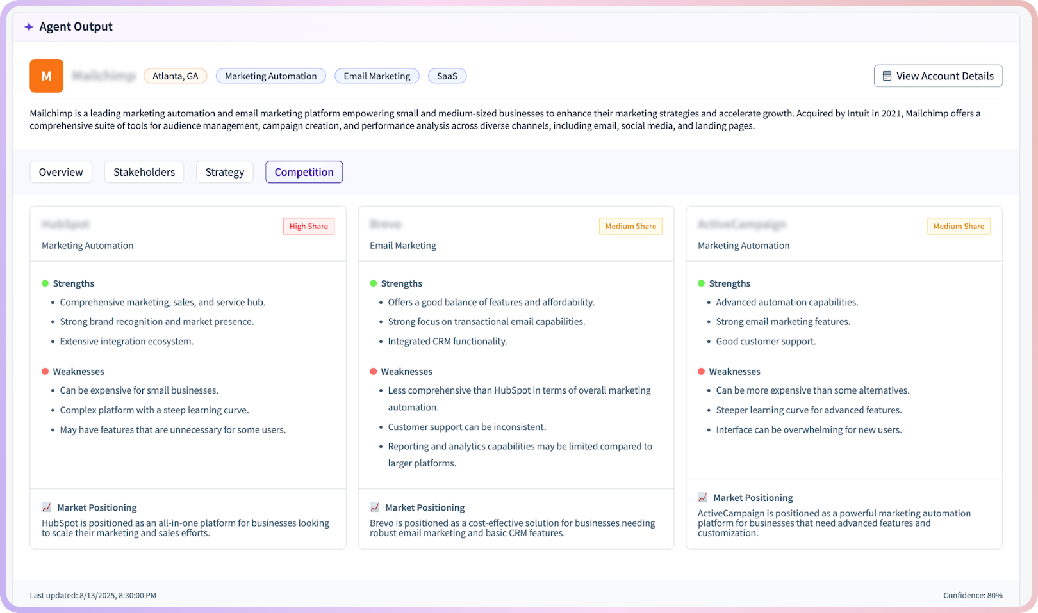Click the 'Confidence: 80%' indicator
The width and height of the screenshot is (1038, 613).
973,596
